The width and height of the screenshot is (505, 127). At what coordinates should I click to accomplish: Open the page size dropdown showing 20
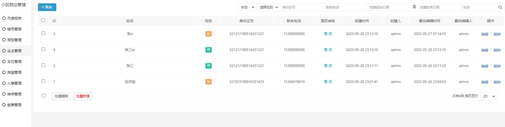[488, 96]
